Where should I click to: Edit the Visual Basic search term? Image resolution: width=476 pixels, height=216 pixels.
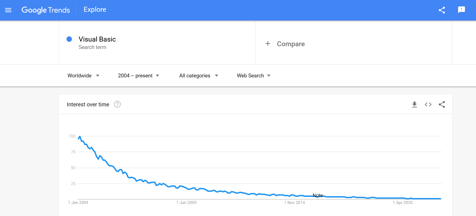(x=97, y=39)
